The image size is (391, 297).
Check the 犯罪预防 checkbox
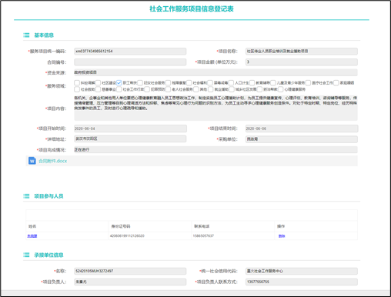pos(147,89)
